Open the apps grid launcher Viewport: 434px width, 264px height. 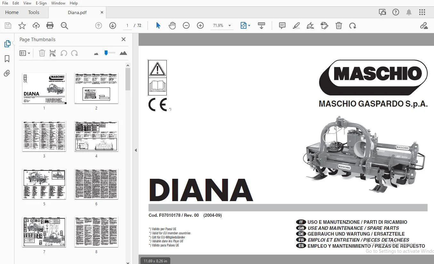pyautogui.click(x=422, y=12)
